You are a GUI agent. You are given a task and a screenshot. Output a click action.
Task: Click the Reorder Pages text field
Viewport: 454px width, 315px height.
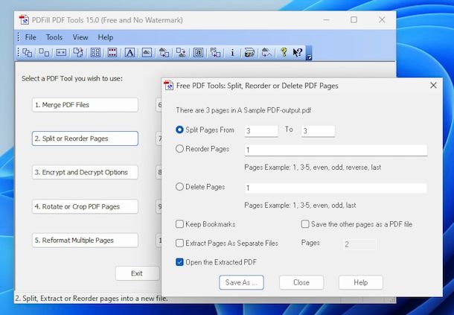point(336,150)
